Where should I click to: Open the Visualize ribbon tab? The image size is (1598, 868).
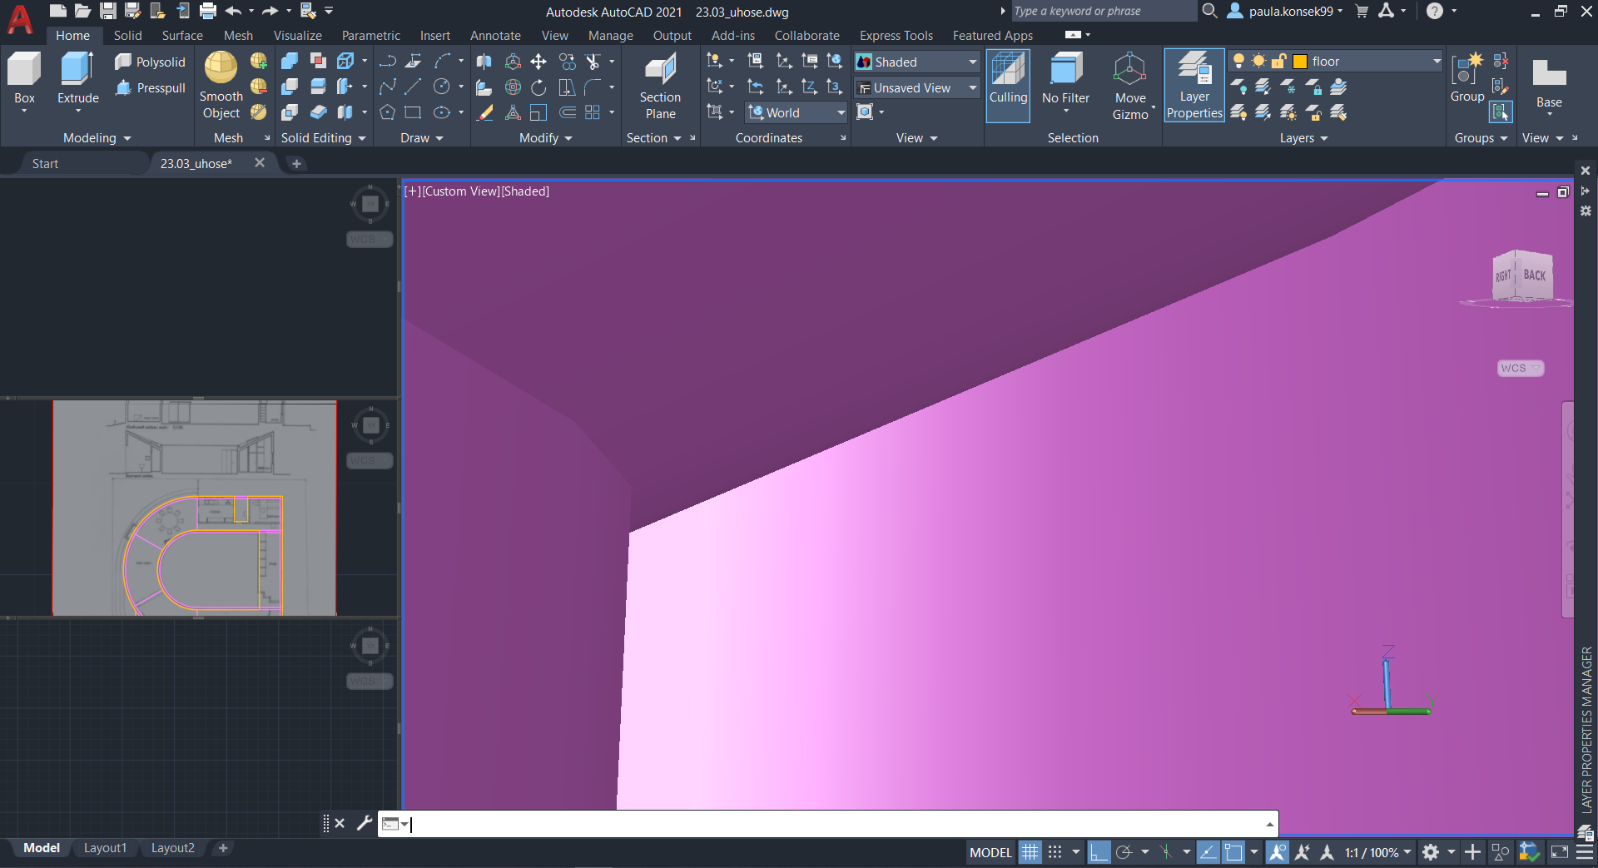[298, 36]
